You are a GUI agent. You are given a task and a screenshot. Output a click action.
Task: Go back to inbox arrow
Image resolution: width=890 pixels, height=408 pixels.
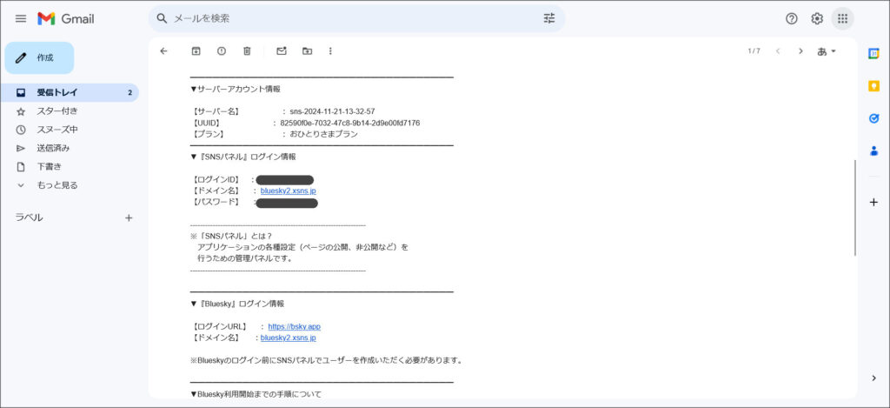tap(164, 51)
